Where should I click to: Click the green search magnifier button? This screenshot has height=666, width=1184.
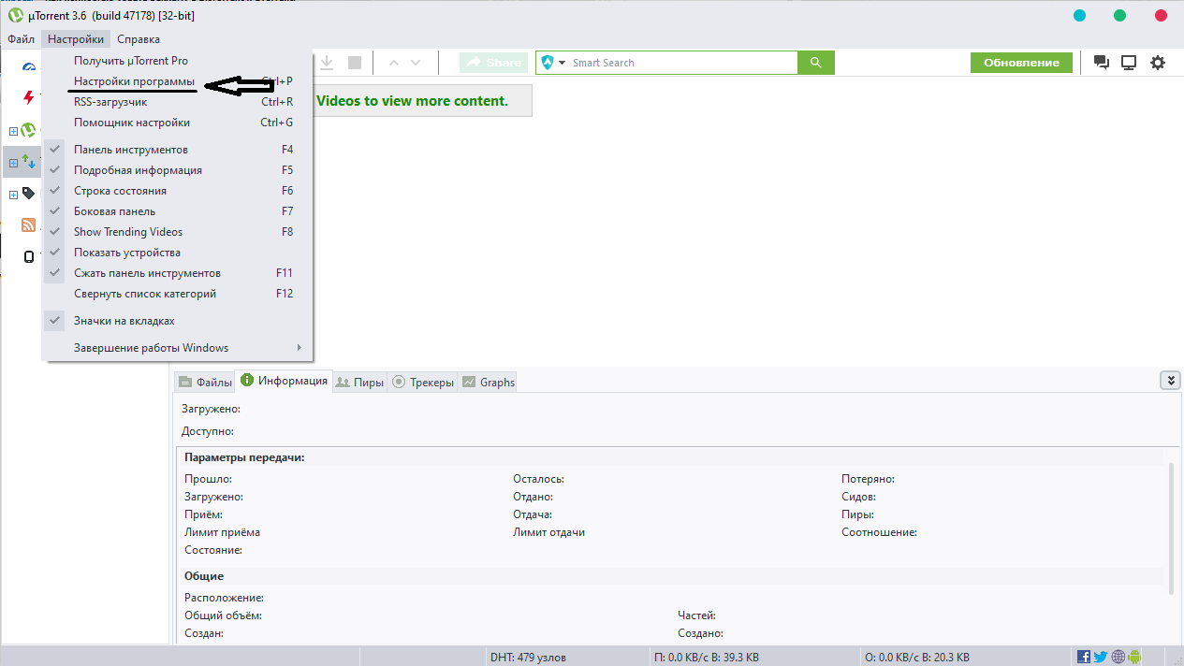click(815, 63)
